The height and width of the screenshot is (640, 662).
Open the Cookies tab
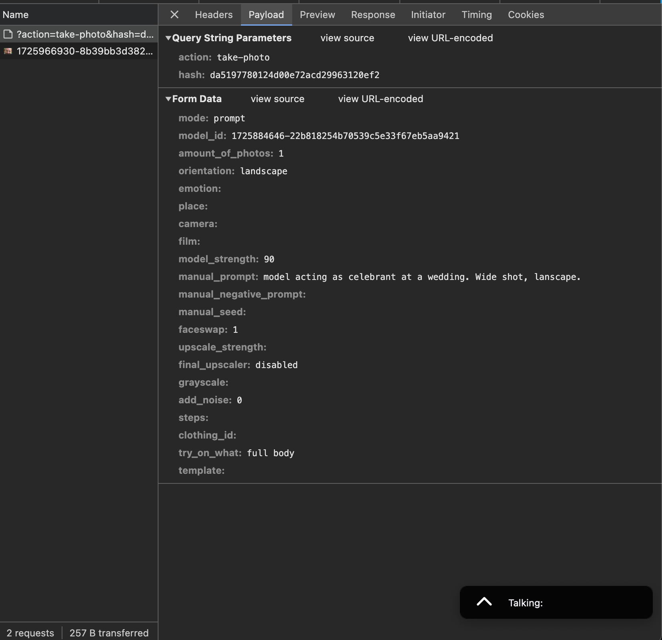(526, 15)
